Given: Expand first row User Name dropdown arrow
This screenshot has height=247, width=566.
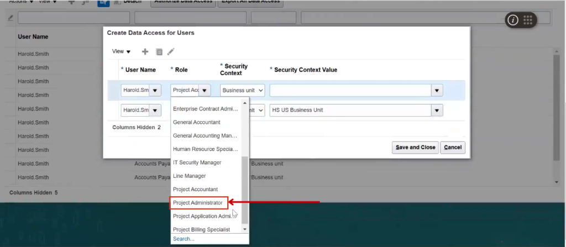Looking at the screenshot, I should [155, 90].
